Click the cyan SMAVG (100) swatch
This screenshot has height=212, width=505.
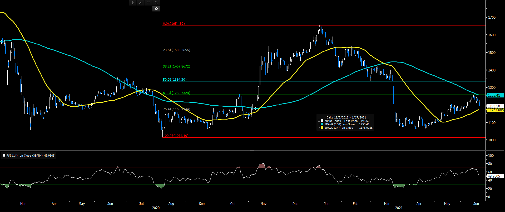322,124
